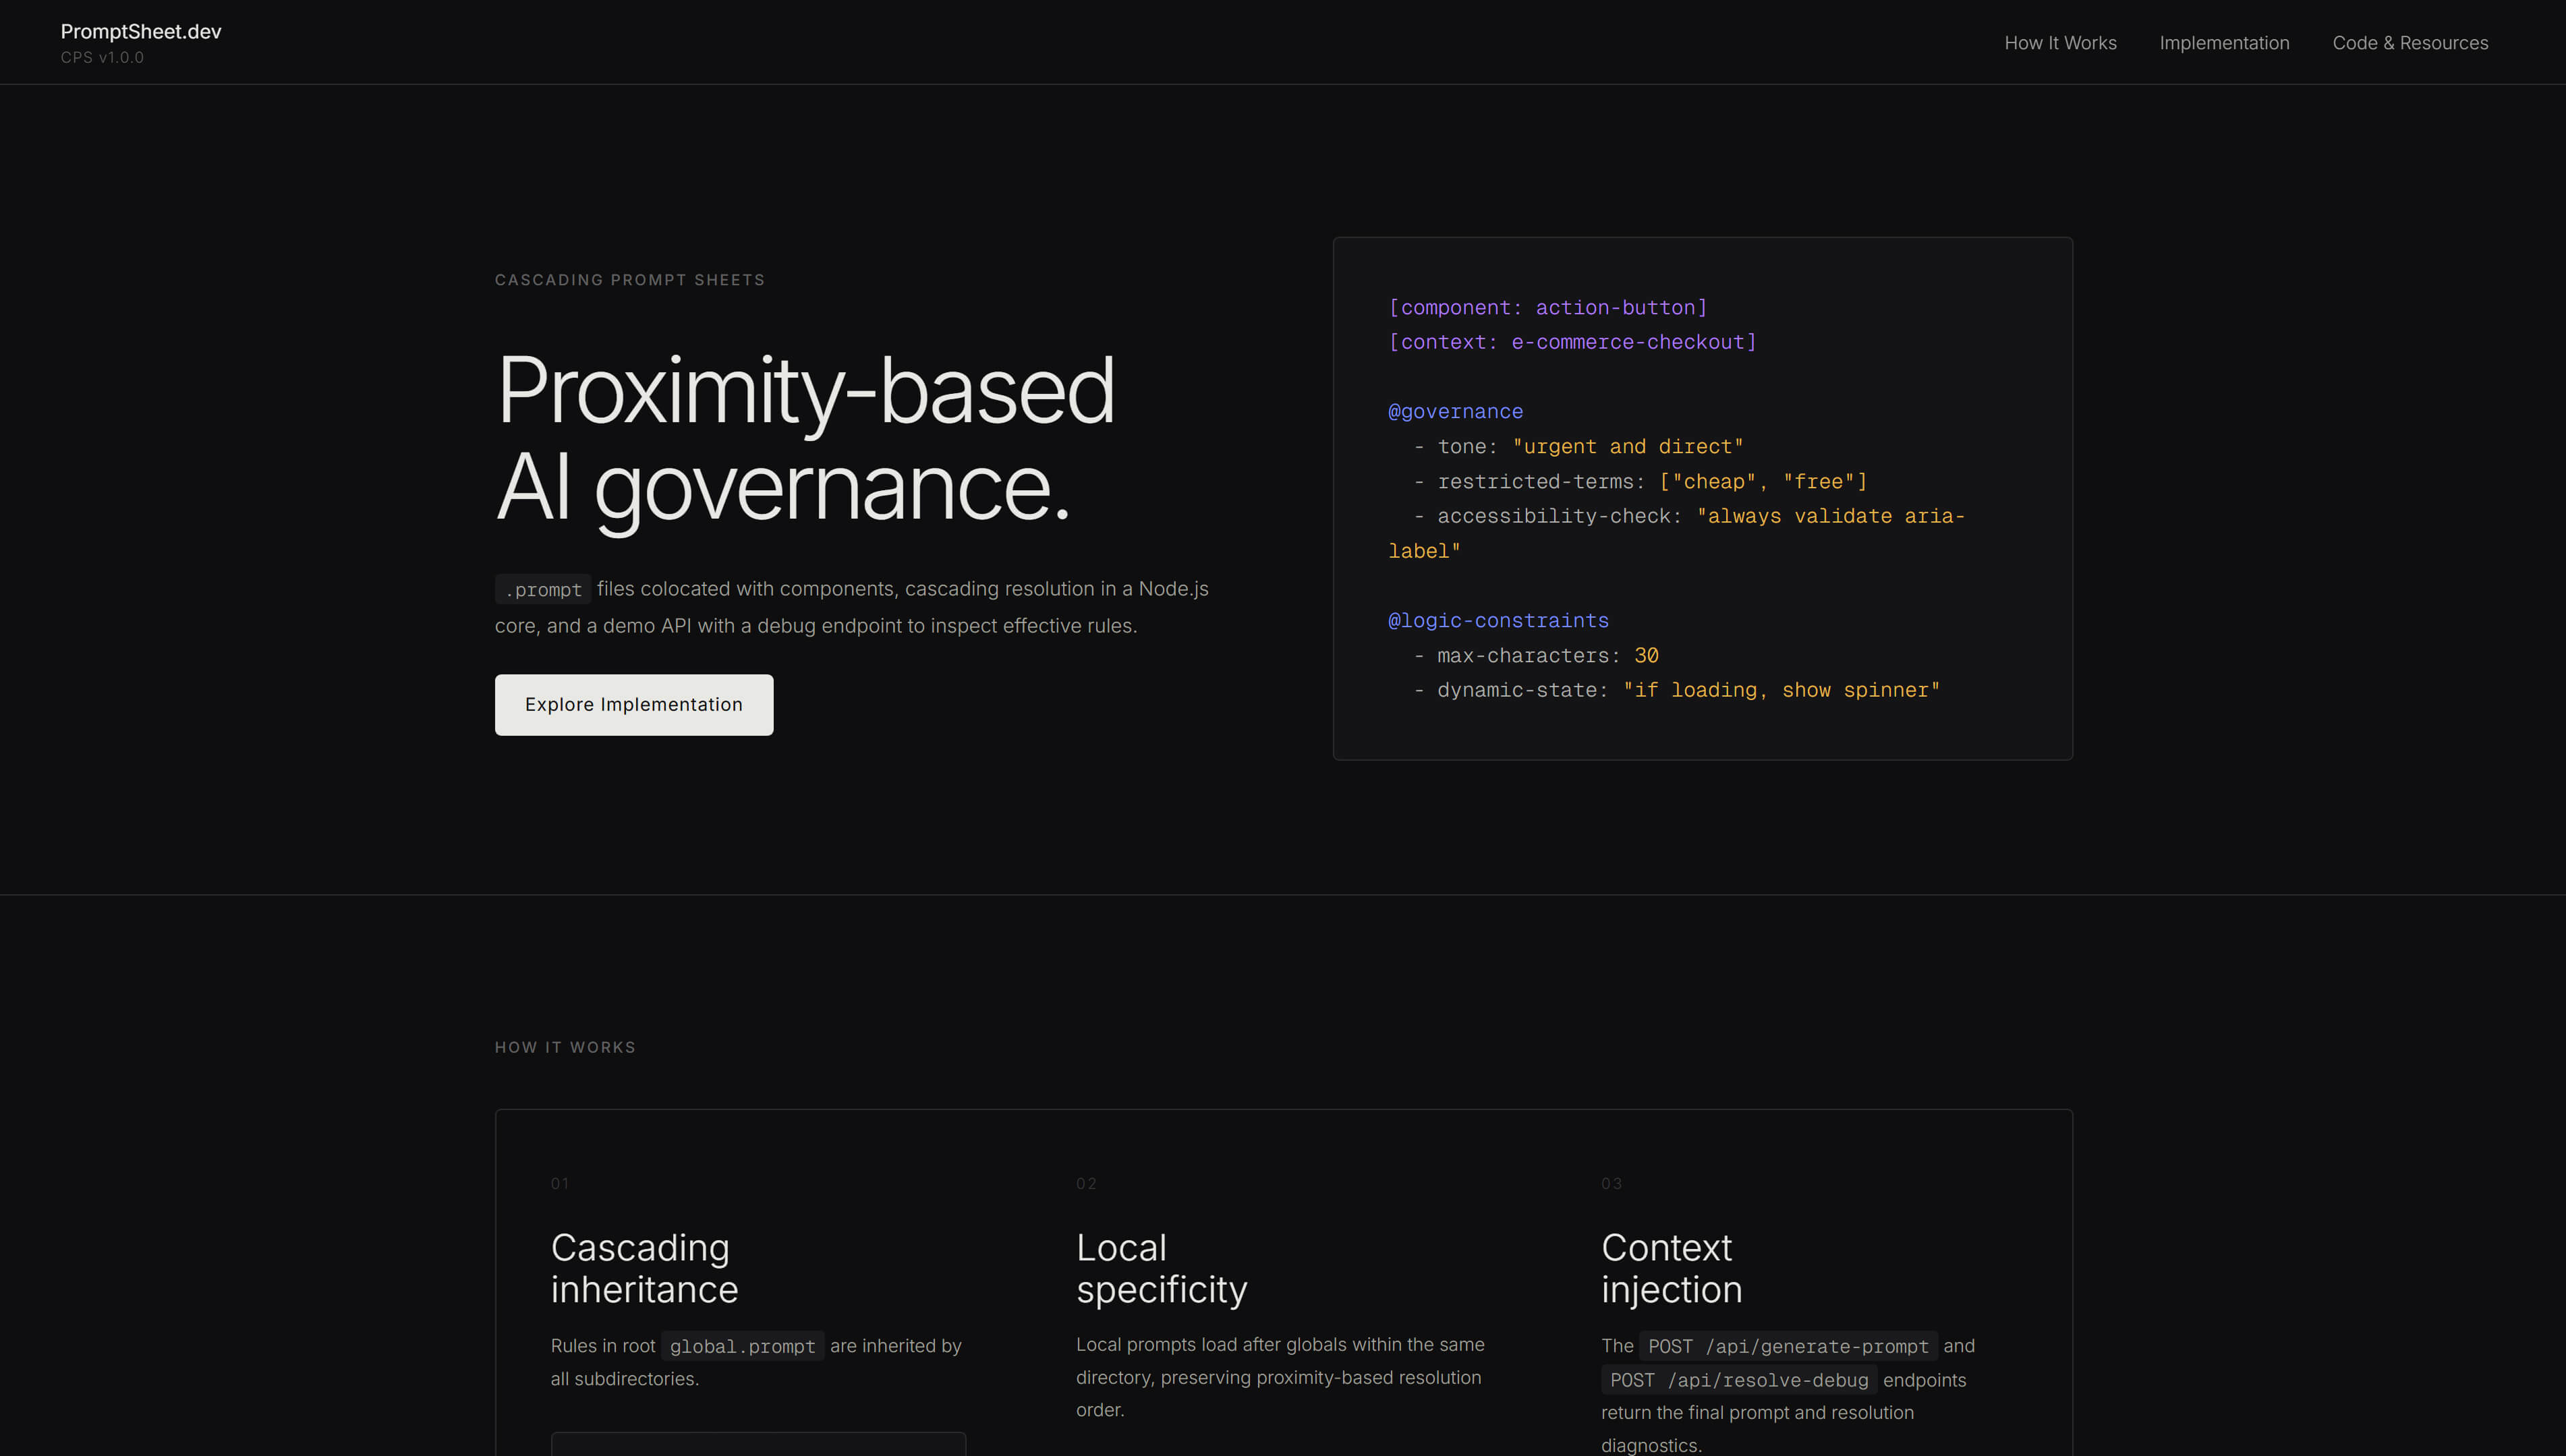Select the tone "urgent and direct" line
Image resolution: width=2566 pixels, height=1456 pixels.
[1578, 447]
